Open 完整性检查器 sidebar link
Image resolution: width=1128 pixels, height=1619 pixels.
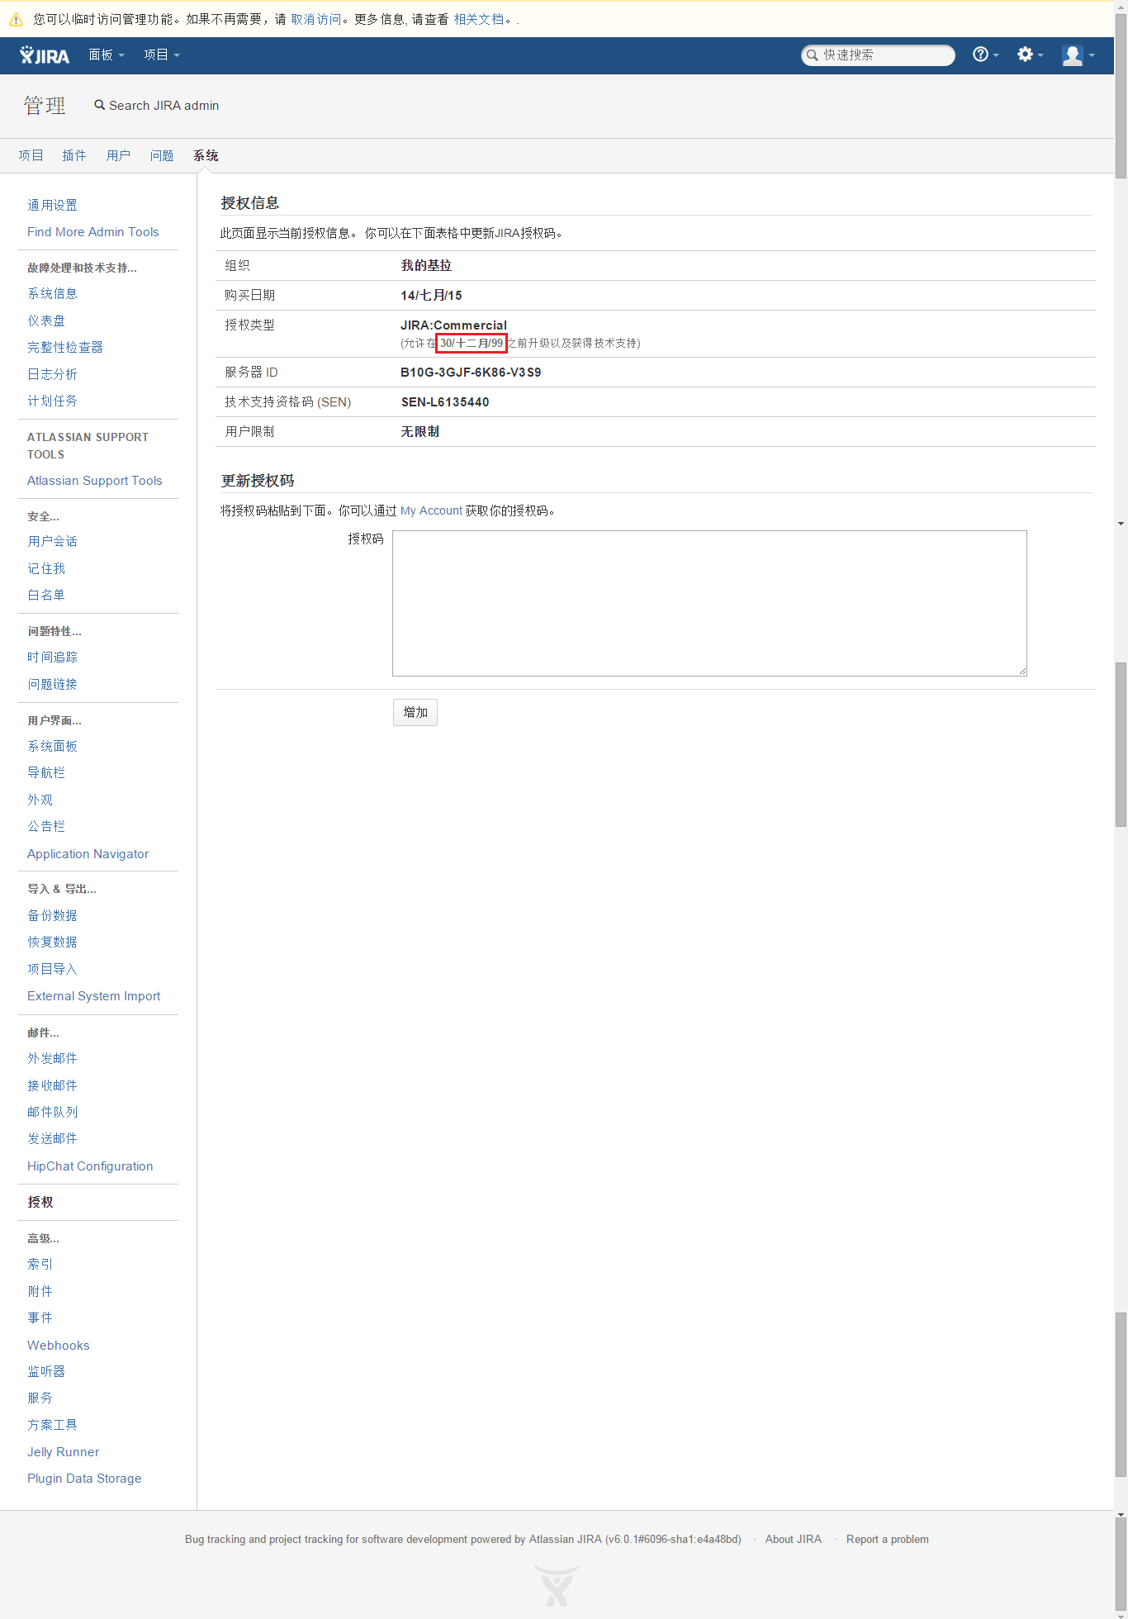point(65,347)
